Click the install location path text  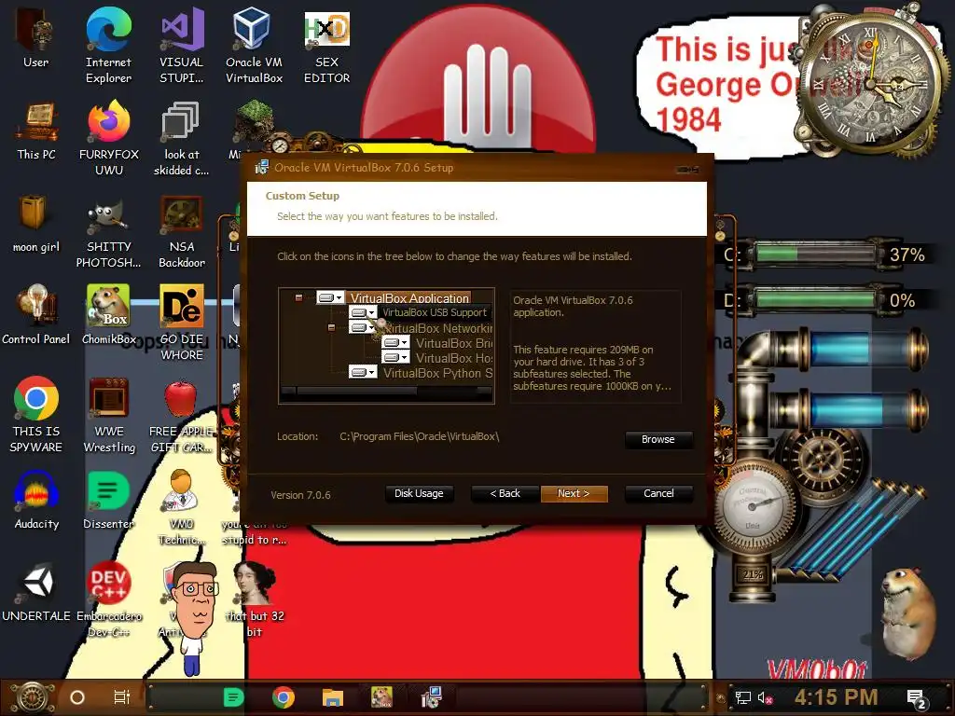coord(420,436)
